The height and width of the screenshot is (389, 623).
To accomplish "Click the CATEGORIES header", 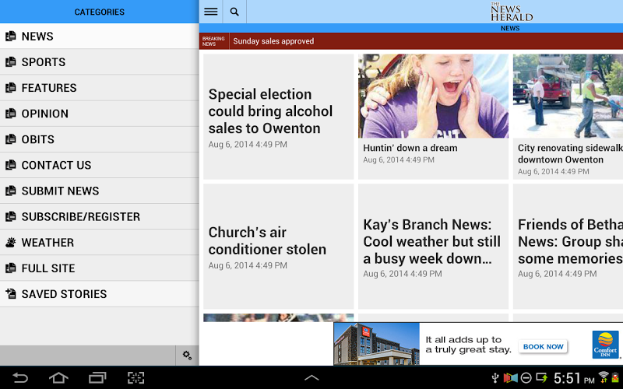I will 100,12.
